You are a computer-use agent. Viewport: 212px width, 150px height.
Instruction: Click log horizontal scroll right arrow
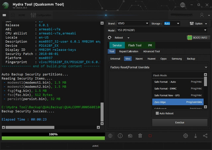coord(98,127)
